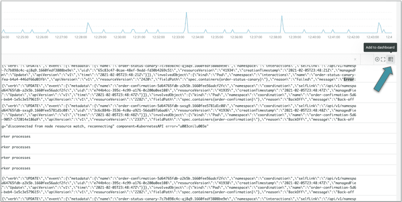Click the 12:30:00 time axis label
This screenshot has height=202, width=402.
120,37
